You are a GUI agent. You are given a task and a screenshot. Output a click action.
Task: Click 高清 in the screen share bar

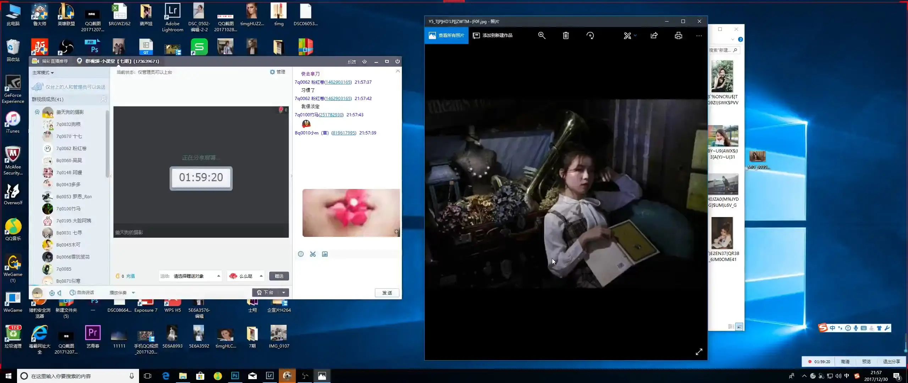tap(845, 362)
